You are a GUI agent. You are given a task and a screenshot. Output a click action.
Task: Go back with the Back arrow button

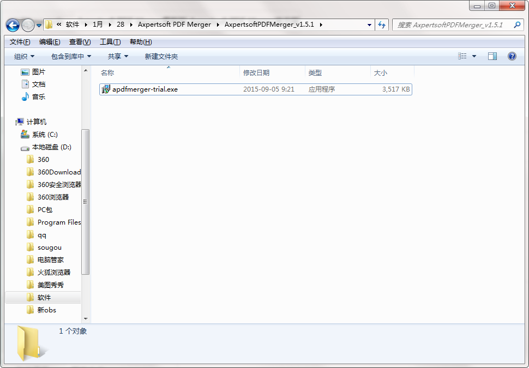point(13,25)
